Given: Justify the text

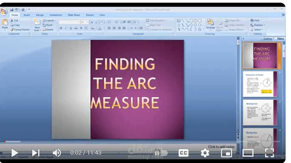Looking at the screenshot, I should [x=124, y=28].
